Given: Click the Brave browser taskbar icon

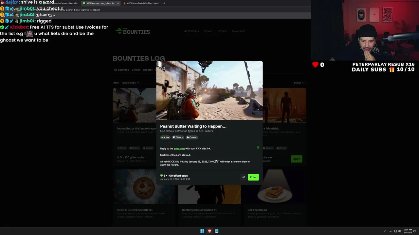Looking at the screenshot, I should 209,231.
